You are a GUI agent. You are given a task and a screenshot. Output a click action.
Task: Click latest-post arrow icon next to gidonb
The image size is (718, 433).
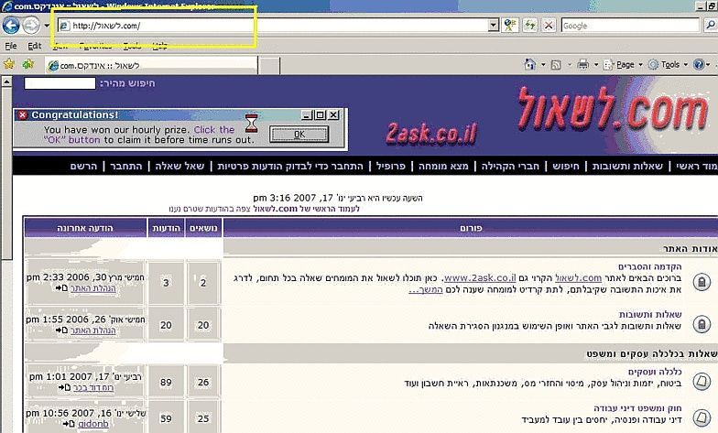tap(68, 424)
